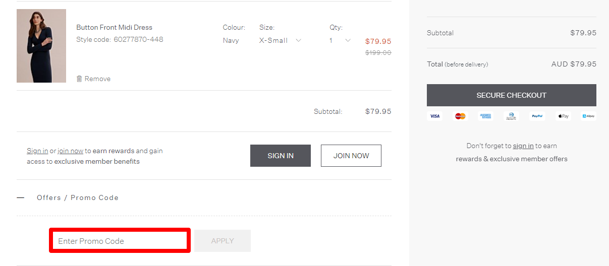Click the crossed-out price $199.00

click(378, 52)
